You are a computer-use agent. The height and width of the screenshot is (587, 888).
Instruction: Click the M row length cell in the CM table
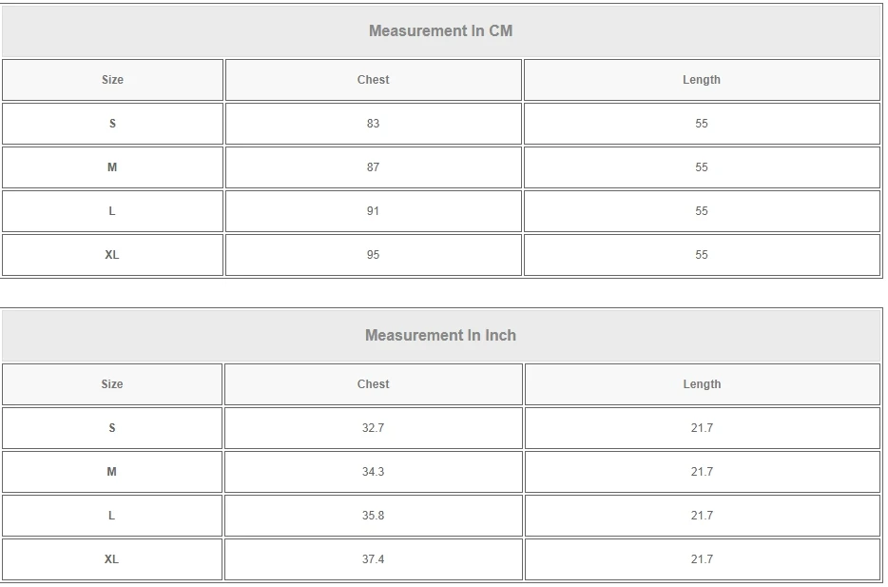(x=702, y=167)
